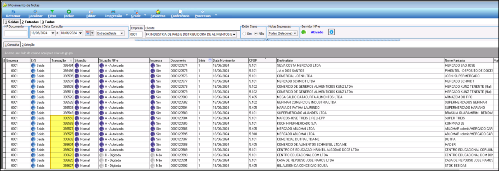Click the calendar period picker icon

(88, 33)
